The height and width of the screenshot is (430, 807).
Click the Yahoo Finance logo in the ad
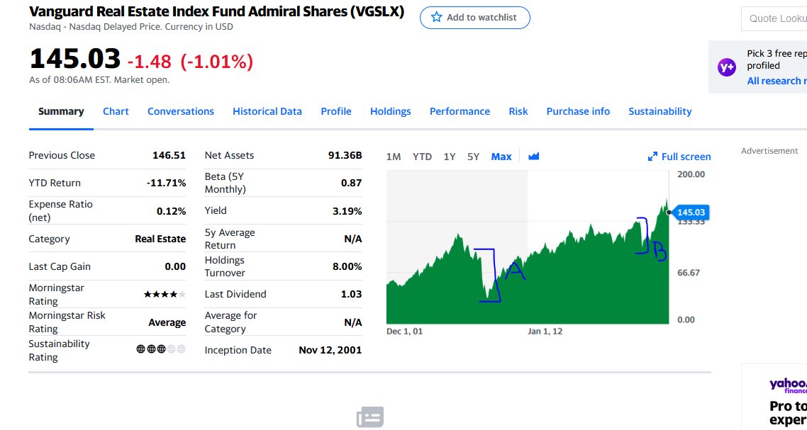coord(788,385)
